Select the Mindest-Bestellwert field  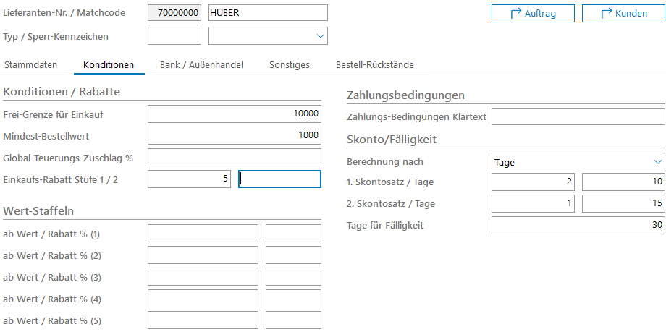tap(234, 135)
